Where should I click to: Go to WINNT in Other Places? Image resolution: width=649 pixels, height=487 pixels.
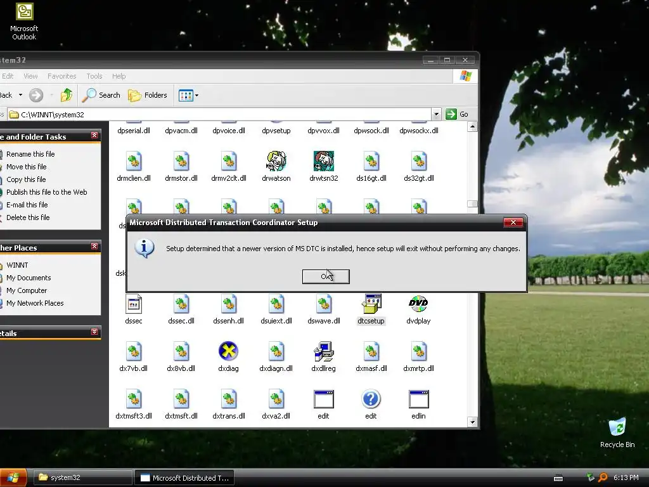pyautogui.click(x=17, y=266)
